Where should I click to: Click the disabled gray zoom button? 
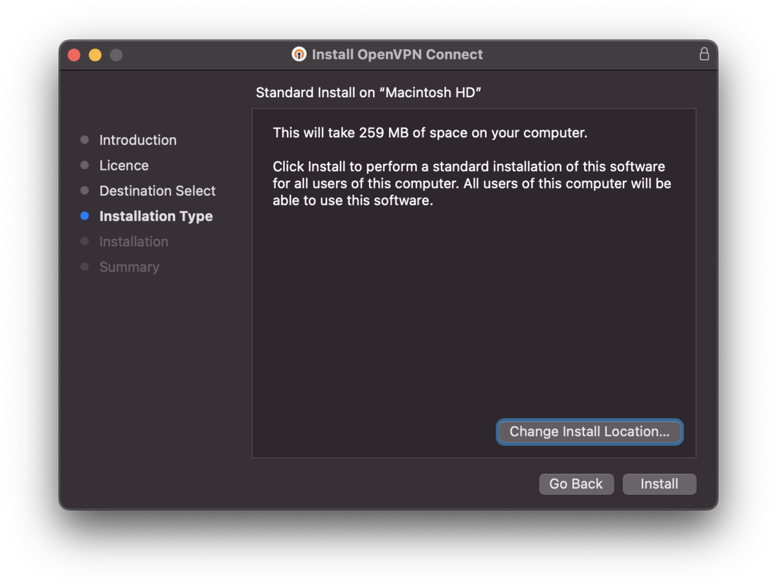click(x=117, y=55)
